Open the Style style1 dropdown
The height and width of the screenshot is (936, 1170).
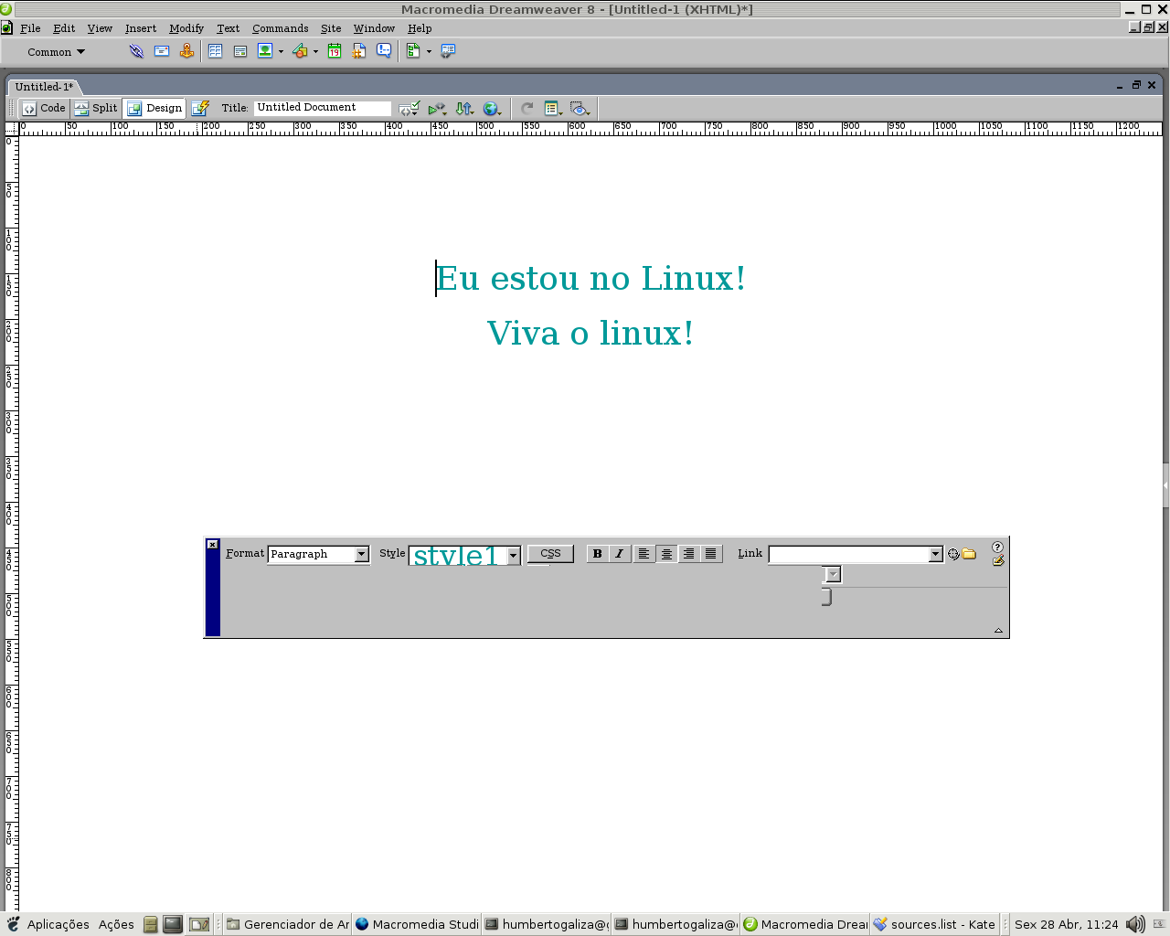pyautogui.click(x=513, y=555)
